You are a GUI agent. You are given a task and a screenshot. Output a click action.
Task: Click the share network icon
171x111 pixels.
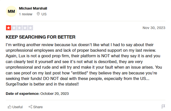(30, 107)
